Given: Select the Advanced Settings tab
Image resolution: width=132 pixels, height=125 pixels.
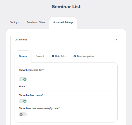Looking at the screenshot, I should [x=63, y=23].
